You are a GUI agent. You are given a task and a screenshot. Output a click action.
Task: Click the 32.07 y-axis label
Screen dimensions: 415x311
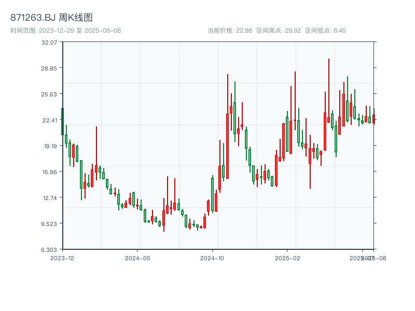[x=49, y=43]
